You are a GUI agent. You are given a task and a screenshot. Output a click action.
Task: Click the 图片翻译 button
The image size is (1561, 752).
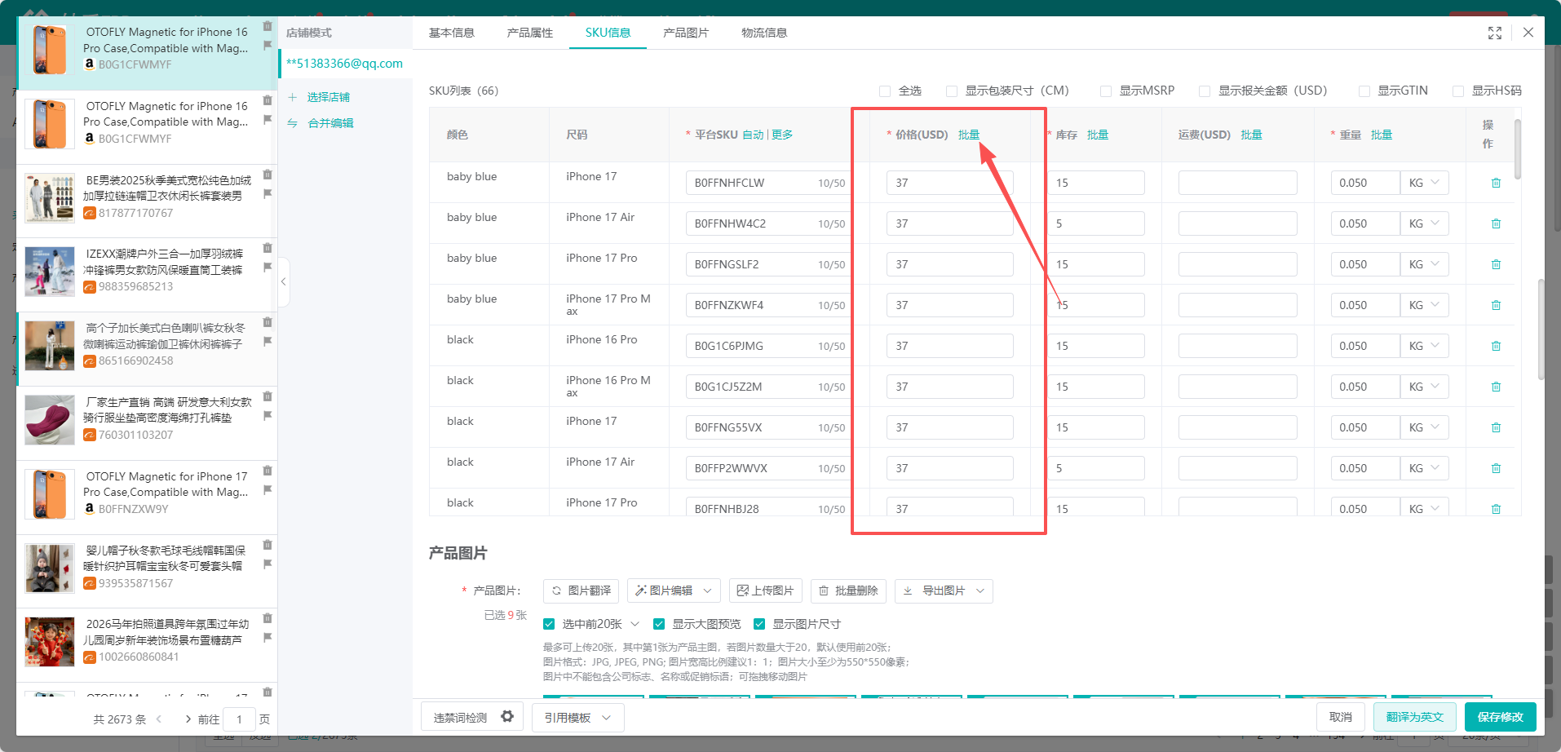581,591
